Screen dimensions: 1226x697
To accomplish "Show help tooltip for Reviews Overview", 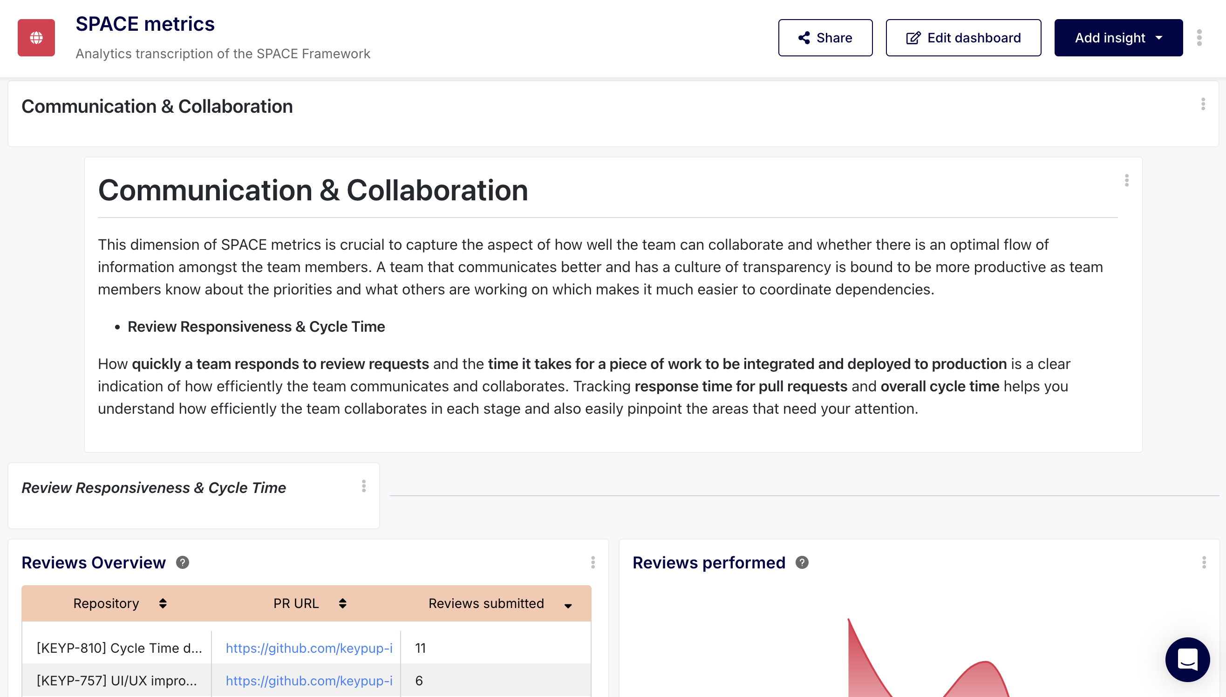I will [182, 562].
